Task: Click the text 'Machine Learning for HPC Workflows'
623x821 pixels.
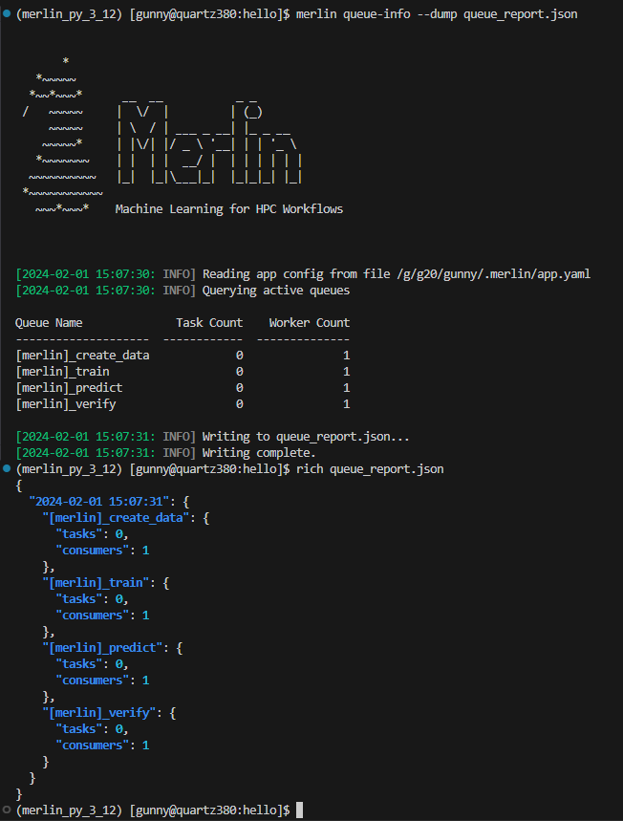Action: [x=228, y=209]
